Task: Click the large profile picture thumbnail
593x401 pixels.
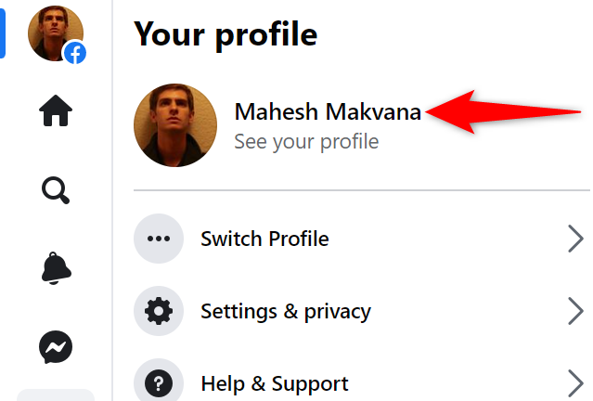Action: click(176, 125)
